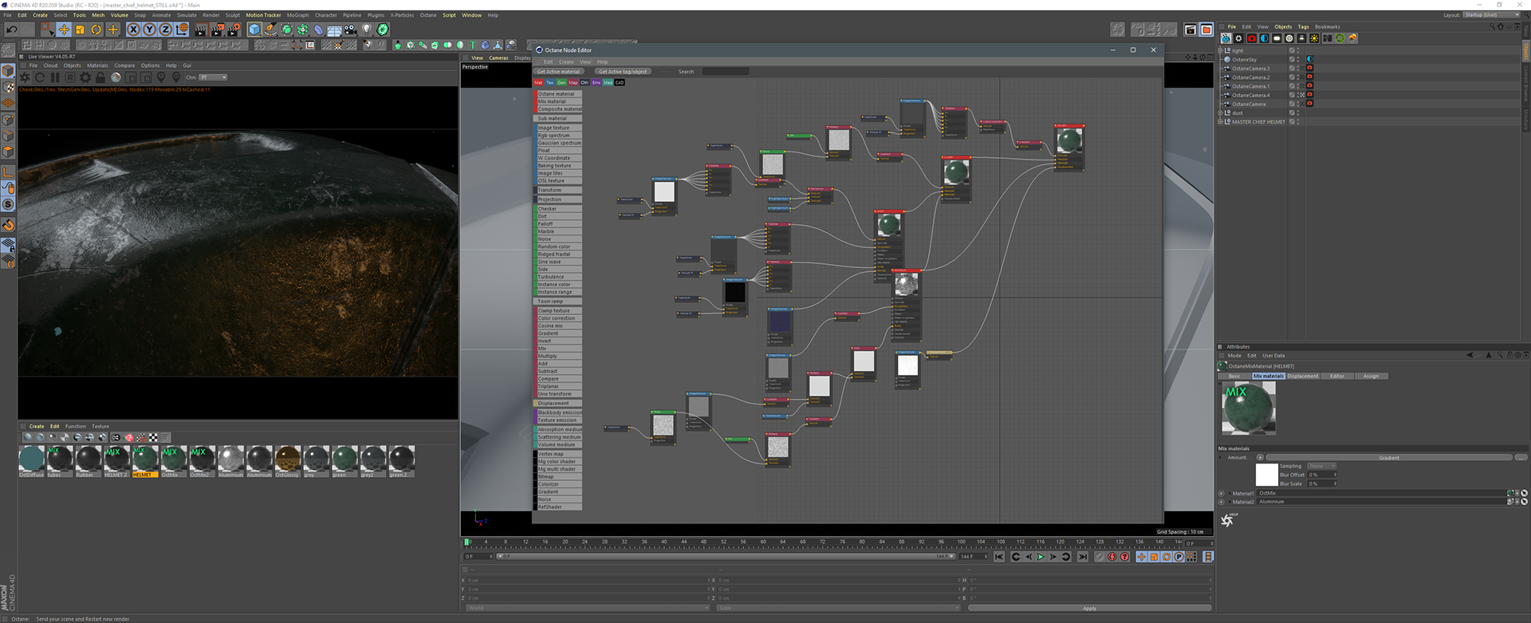Open the Sampling None dropdown

(1321, 466)
